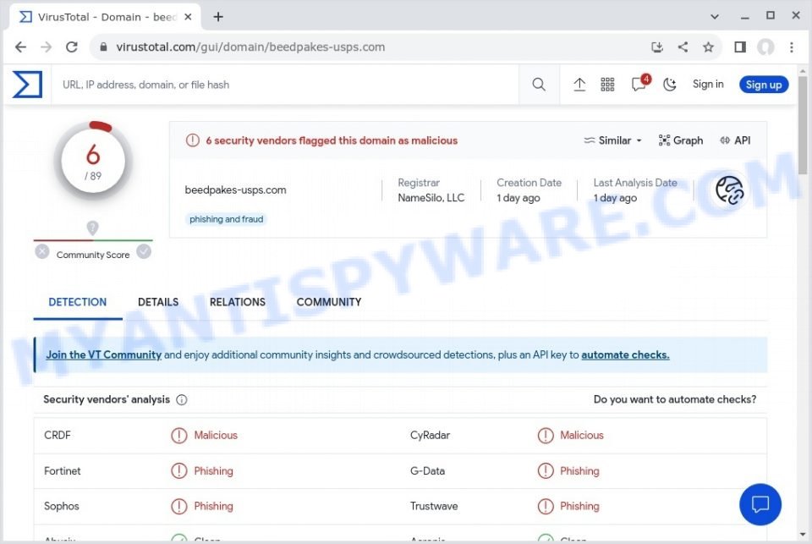The image size is (812, 544).
Task: Open the browser side panel icon
Action: click(740, 47)
